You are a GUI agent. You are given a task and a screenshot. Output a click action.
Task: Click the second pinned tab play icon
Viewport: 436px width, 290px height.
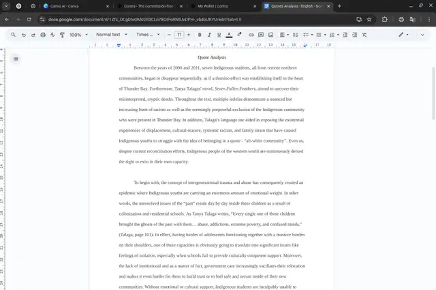pyautogui.click(x=33, y=6)
